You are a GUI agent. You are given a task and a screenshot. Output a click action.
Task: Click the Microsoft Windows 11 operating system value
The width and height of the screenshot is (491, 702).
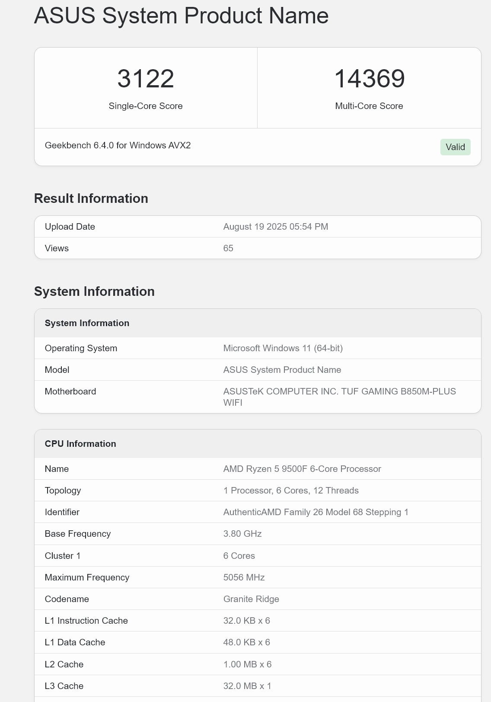click(x=283, y=348)
